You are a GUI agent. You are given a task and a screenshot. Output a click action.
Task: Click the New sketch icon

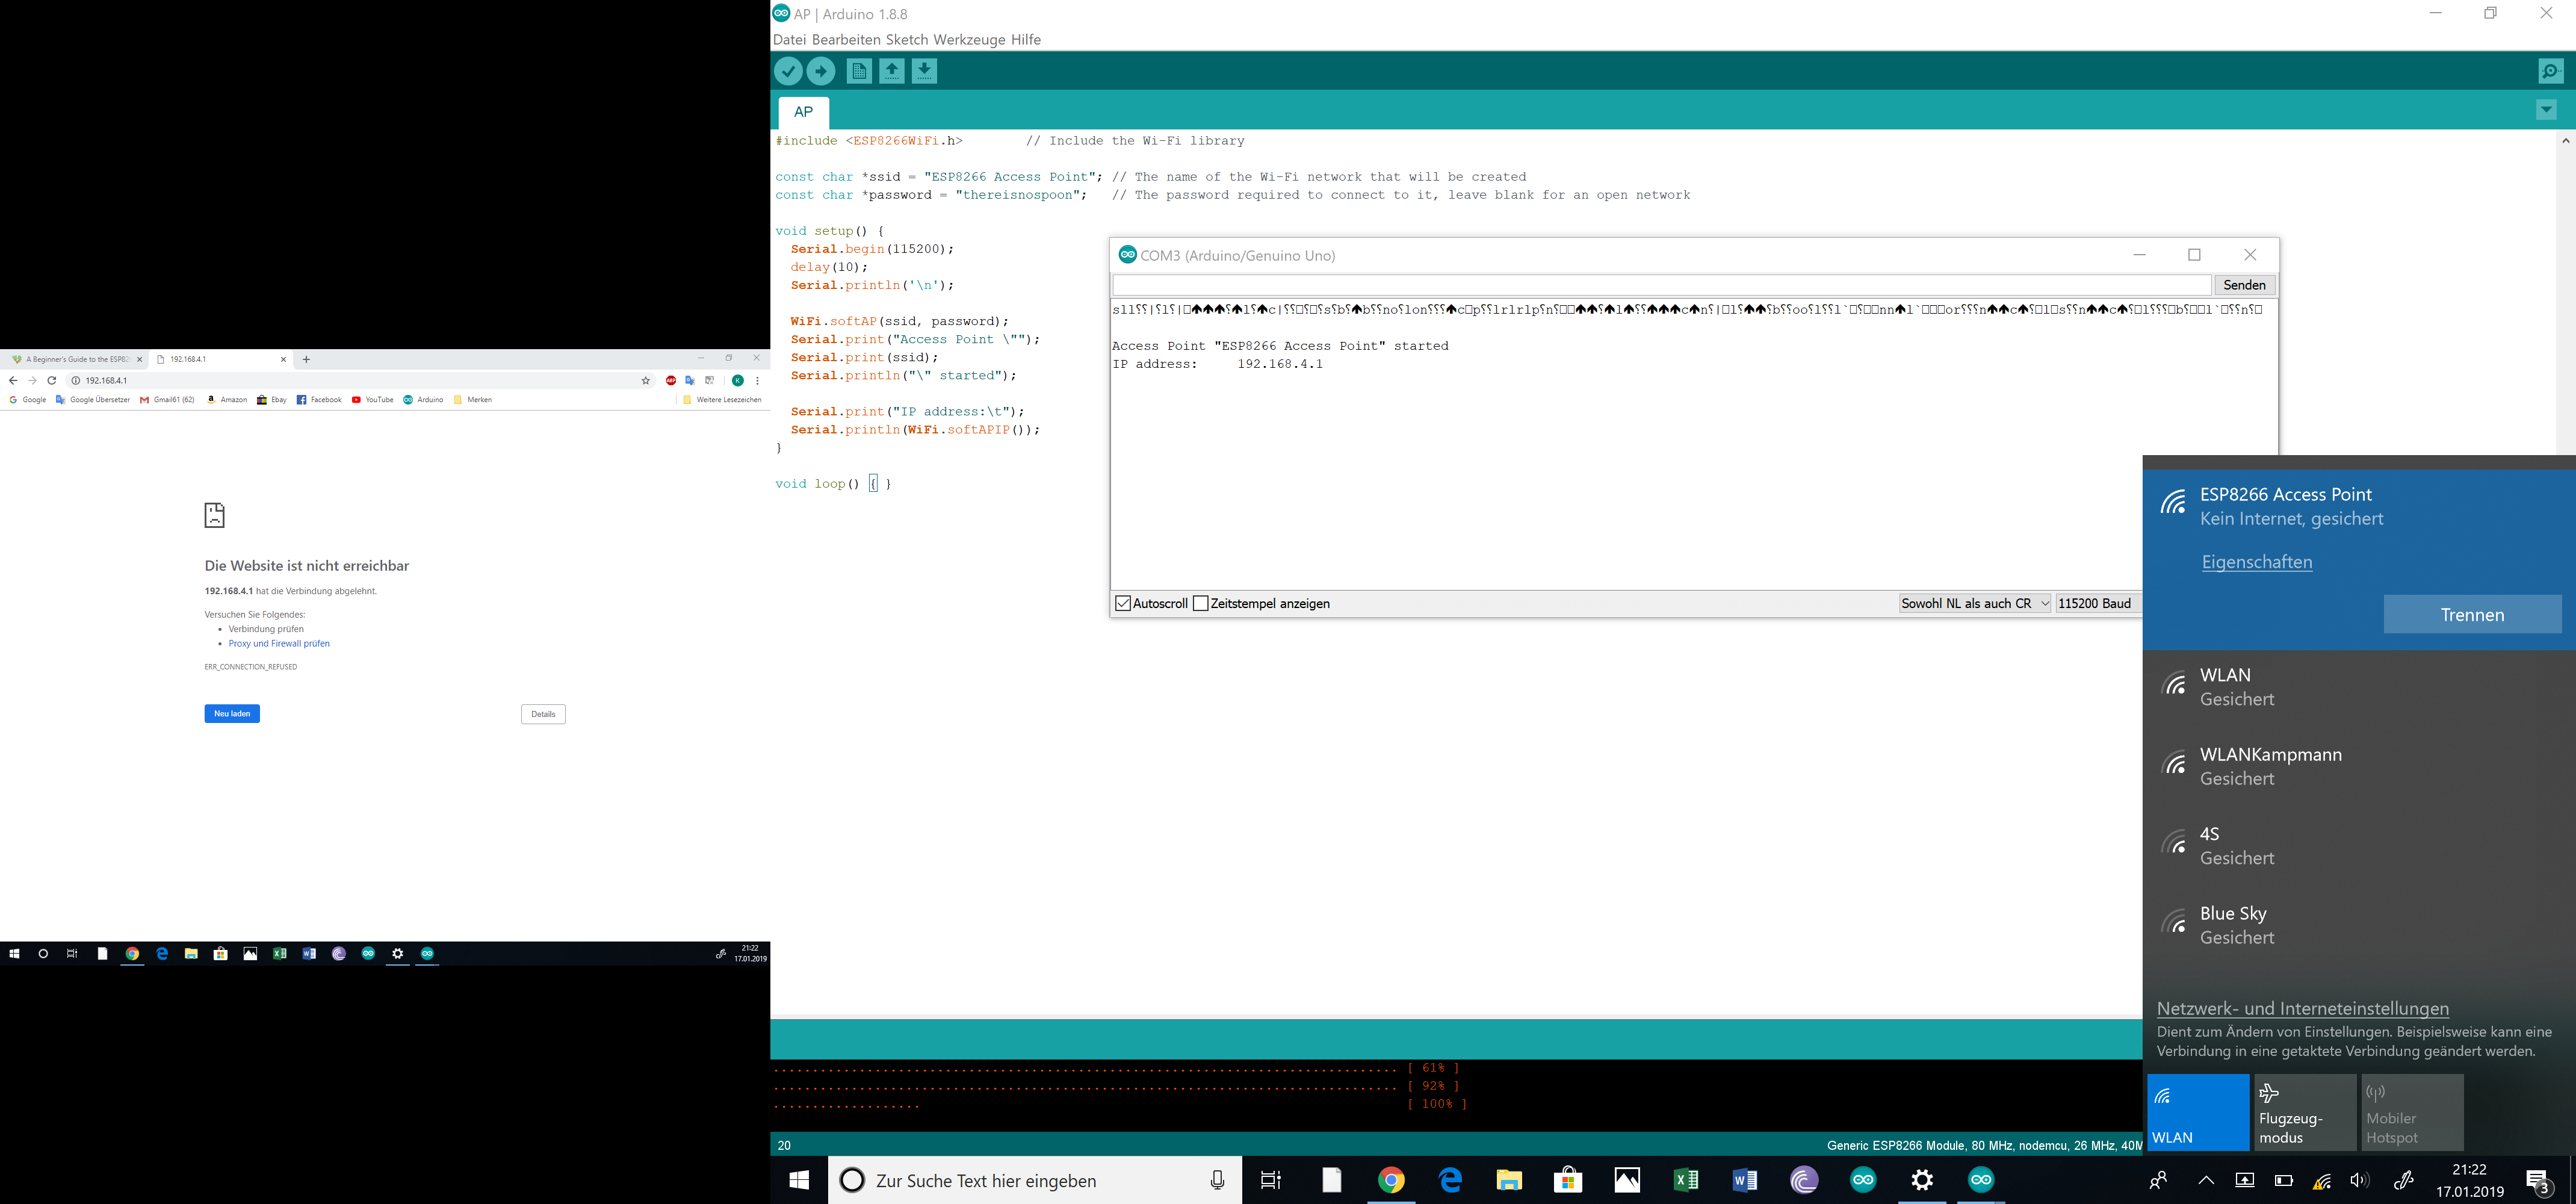point(858,71)
